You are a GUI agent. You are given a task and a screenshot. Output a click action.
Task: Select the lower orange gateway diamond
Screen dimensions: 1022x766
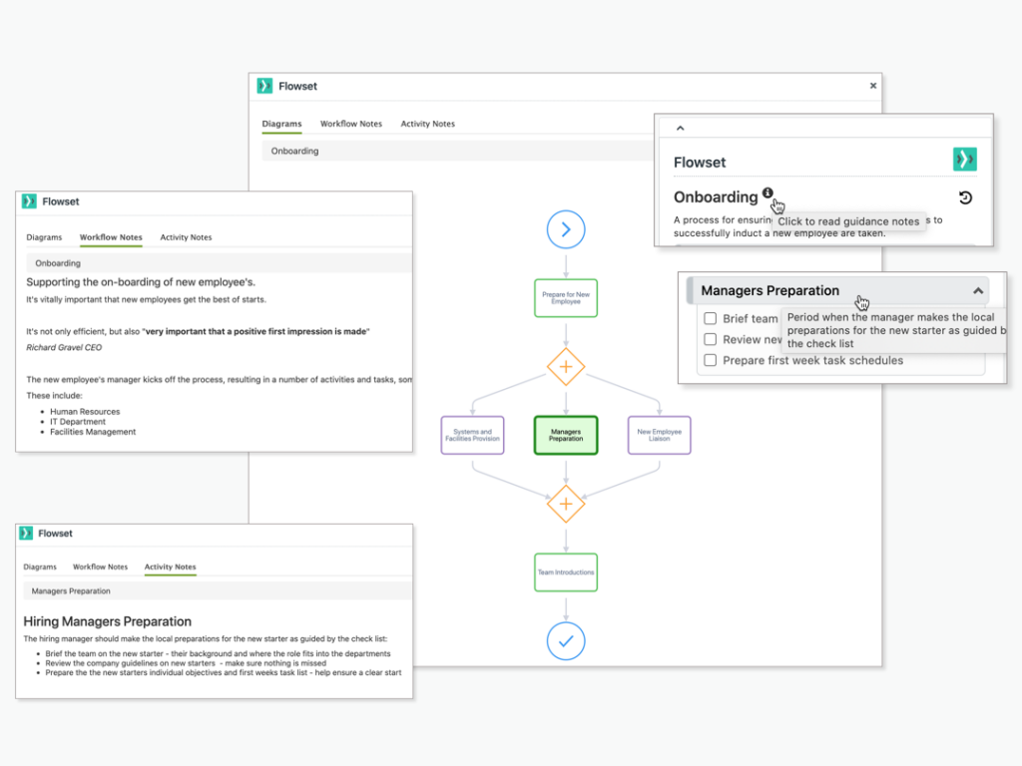point(566,504)
